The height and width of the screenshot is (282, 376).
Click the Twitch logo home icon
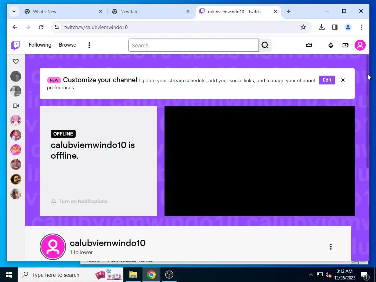tap(16, 45)
